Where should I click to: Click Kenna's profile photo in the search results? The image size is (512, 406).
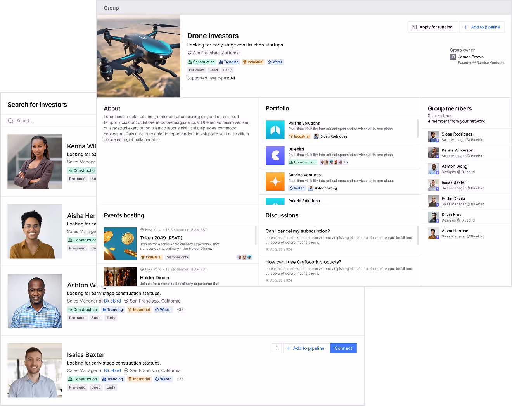point(35,162)
